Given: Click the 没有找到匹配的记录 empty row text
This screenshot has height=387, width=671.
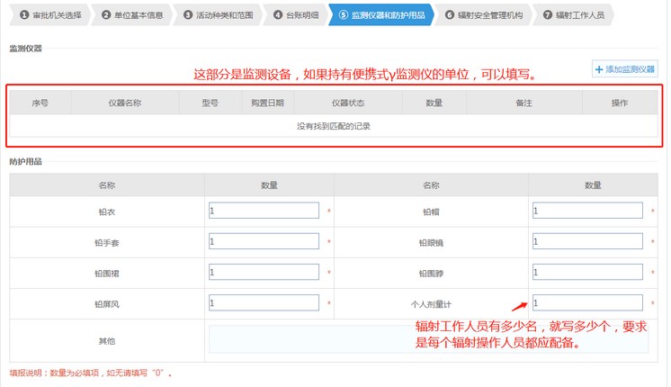Looking at the screenshot, I should 334,126.
